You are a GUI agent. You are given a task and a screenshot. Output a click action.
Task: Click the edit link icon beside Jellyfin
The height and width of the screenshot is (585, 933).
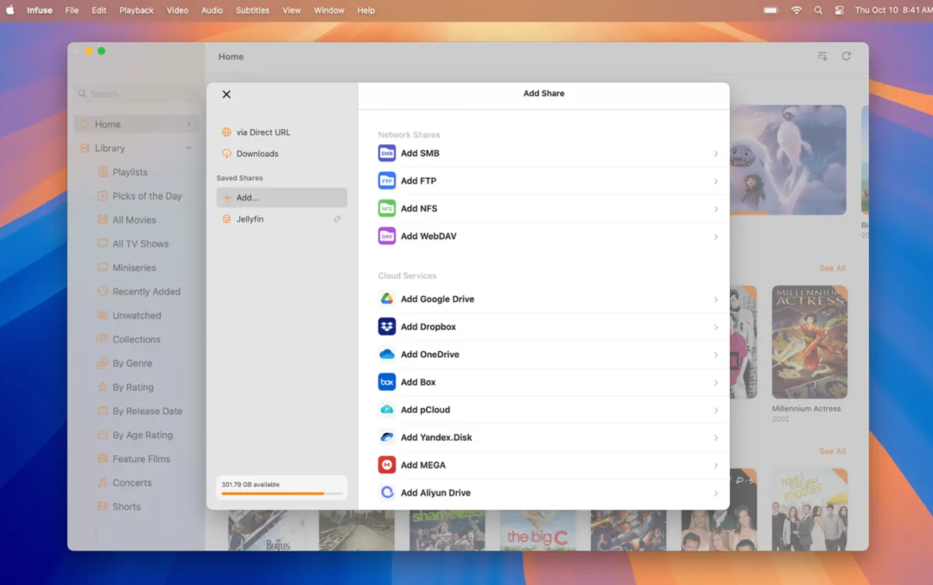click(x=337, y=219)
